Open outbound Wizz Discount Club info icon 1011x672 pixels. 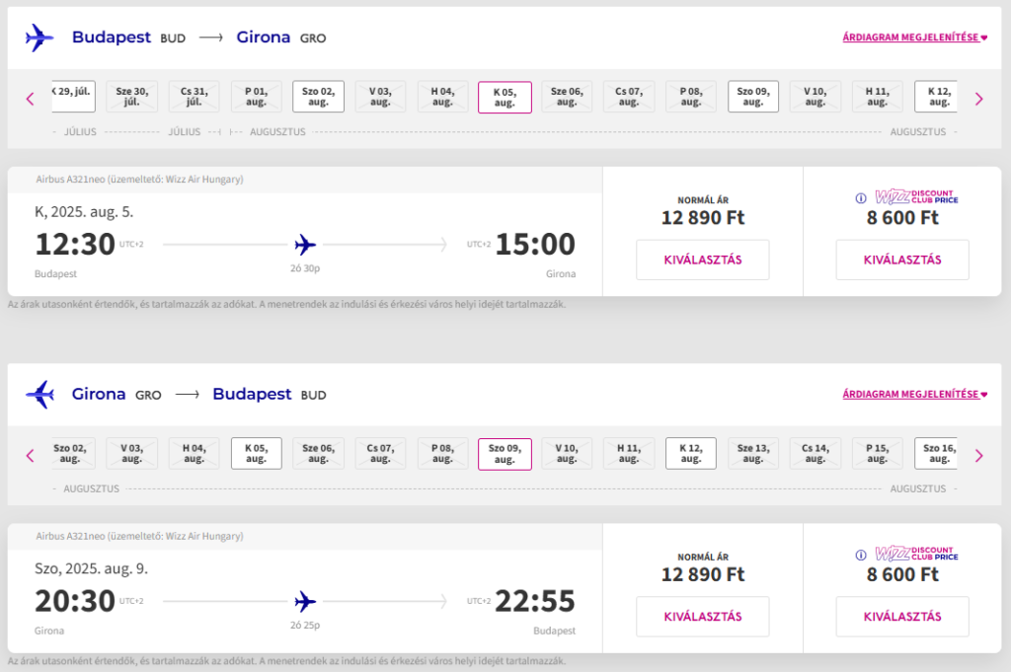point(861,198)
